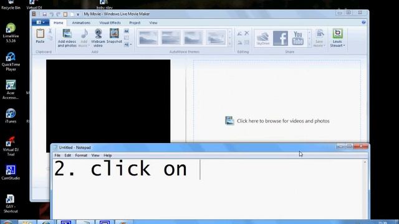Screen dimensions: 399x224
Task: Click the Select all icon in Editing
Action: pyautogui.click(x=247, y=43)
